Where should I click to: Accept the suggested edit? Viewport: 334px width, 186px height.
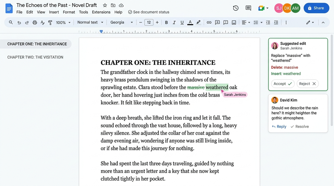[283, 84]
